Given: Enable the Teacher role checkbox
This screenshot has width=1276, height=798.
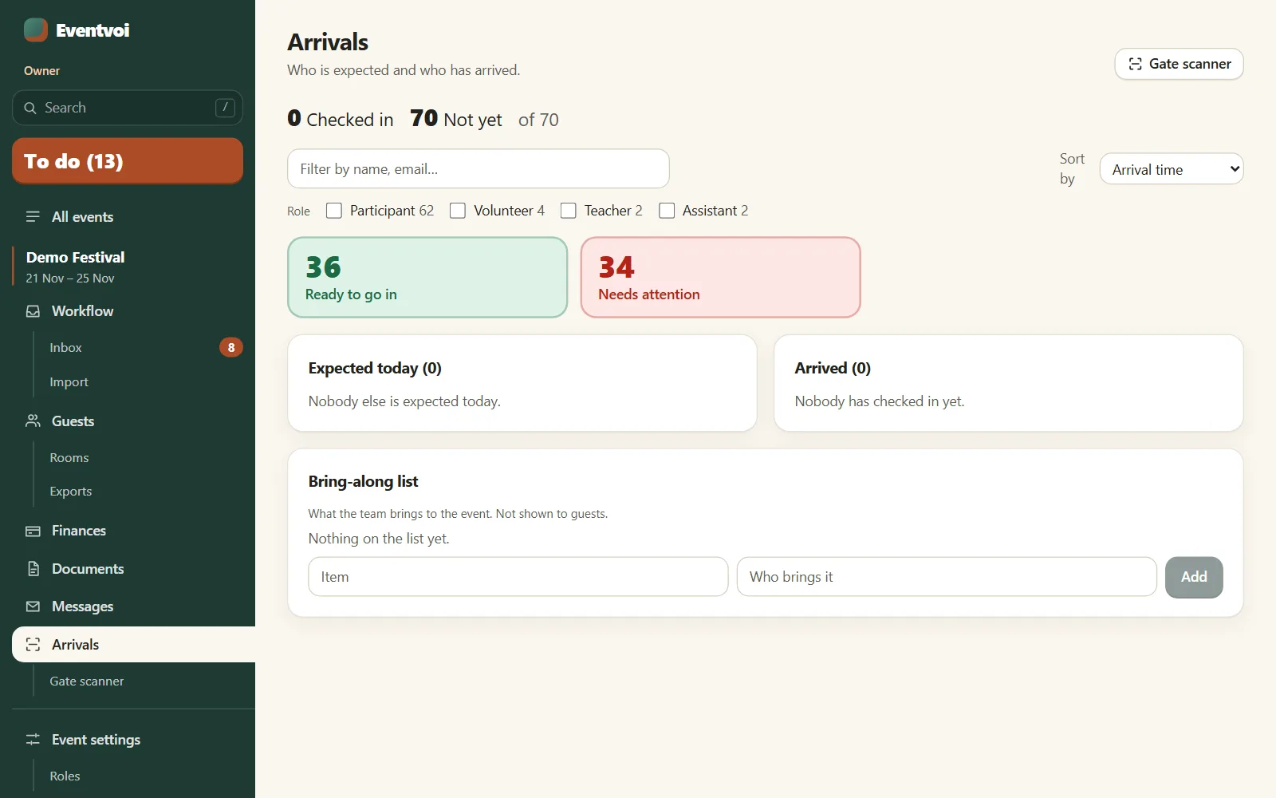Looking at the screenshot, I should point(569,211).
